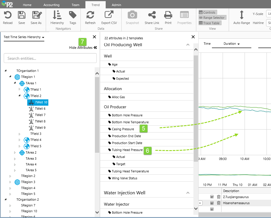
Task: Toggle the Range Selector view option
Action: [x=212, y=18]
